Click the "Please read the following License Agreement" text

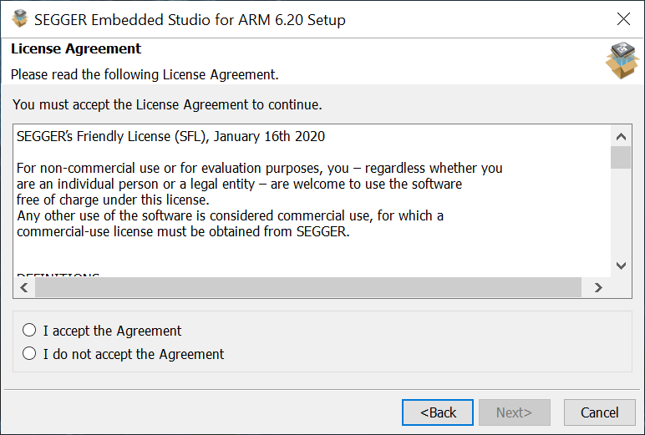(145, 74)
